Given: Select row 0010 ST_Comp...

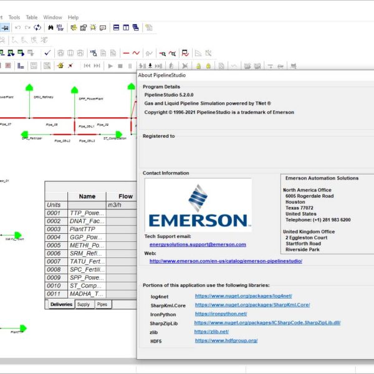Looking at the screenshot, I should (x=90, y=285).
